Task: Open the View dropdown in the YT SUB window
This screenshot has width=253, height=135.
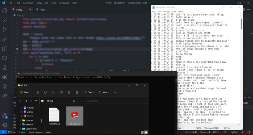Action: coord(104,92)
